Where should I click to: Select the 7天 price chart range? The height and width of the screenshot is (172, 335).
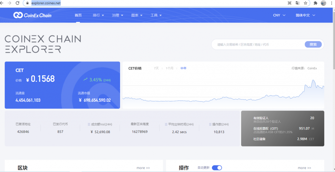[x=156, y=68]
